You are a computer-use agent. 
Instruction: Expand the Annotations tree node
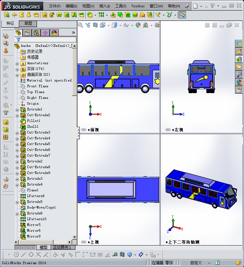(x=17, y=64)
